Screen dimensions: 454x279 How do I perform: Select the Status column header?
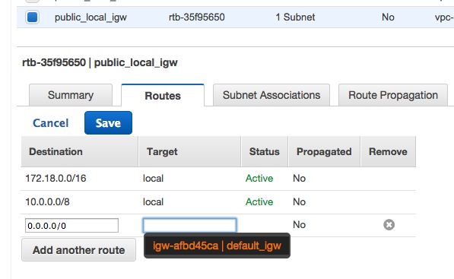pyautogui.click(x=265, y=151)
